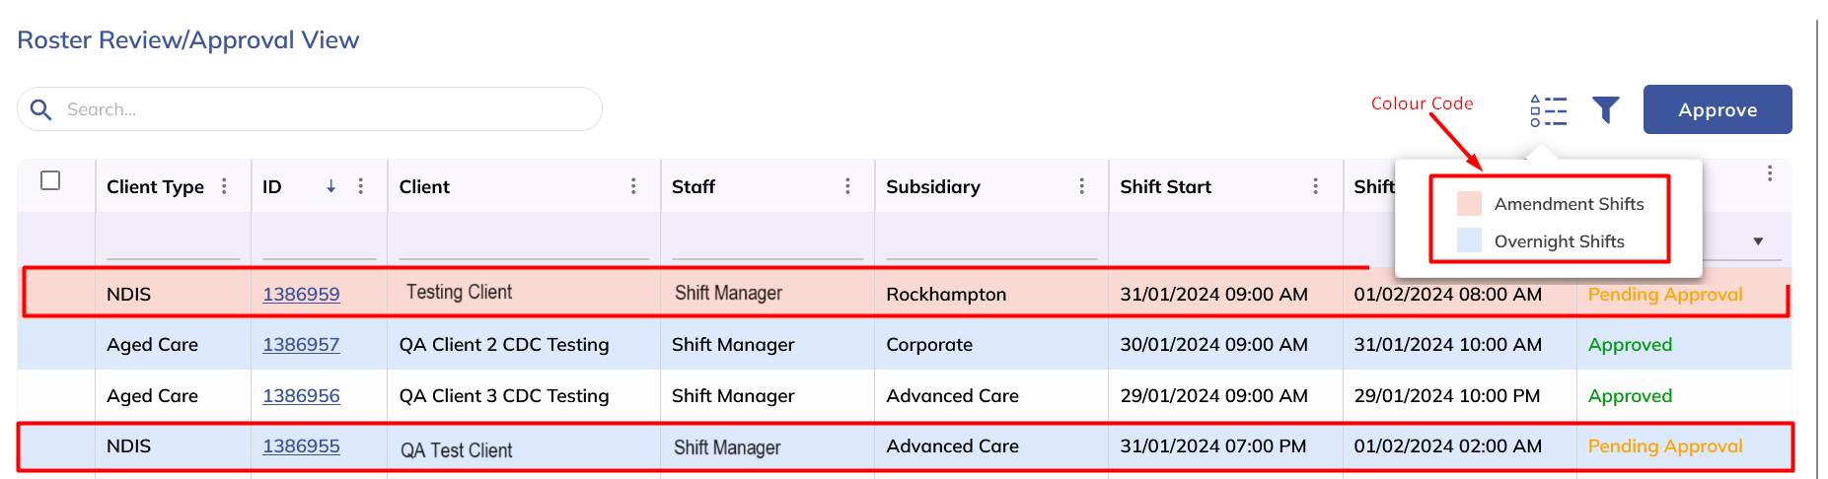Viewport: 1828px width, 479px height.
Task: Open roster ID 1386959 link
Action: (301, 294)
